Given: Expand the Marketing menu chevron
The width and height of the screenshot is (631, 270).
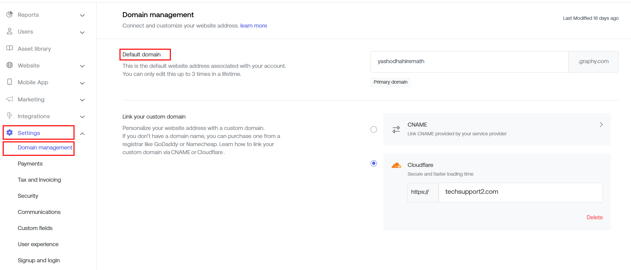Looking at the screenshot, I should click(x=82, y=100).
